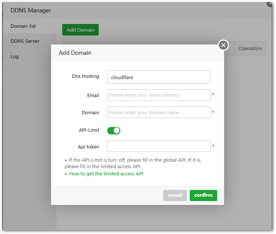The height and width of the screenshot is (234, 276).
Task: Click the Email field label
Action: point(93,95)
